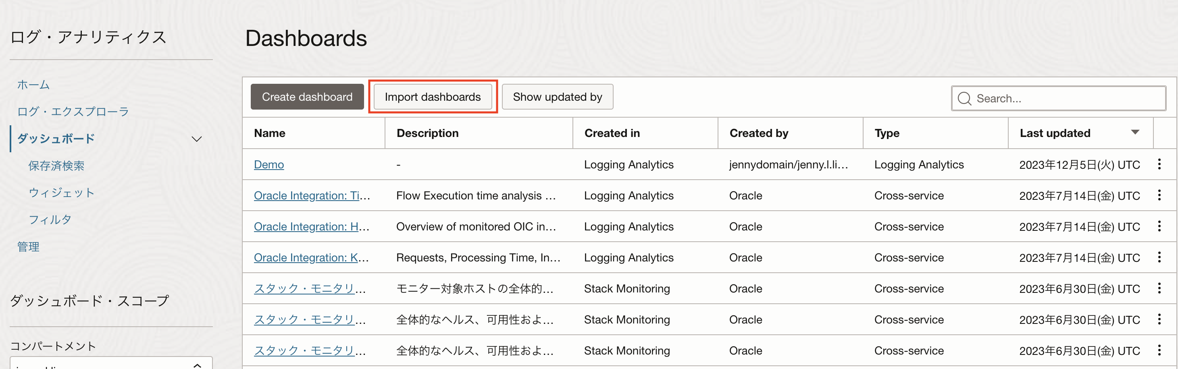The height and width of the screenshot is (369, 1178).
Task: Toggle Show updated by column
Action: (x=557, y=97)
